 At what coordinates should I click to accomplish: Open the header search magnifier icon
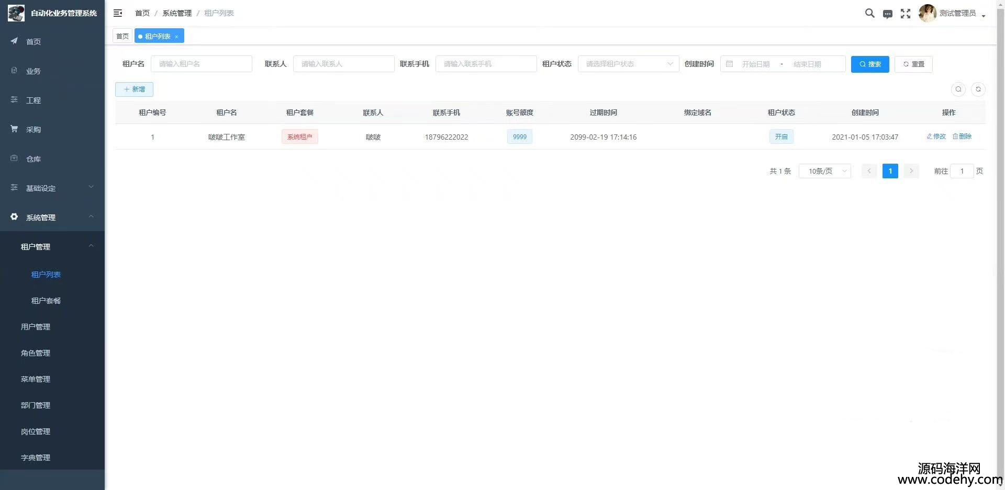coord(869,13)
